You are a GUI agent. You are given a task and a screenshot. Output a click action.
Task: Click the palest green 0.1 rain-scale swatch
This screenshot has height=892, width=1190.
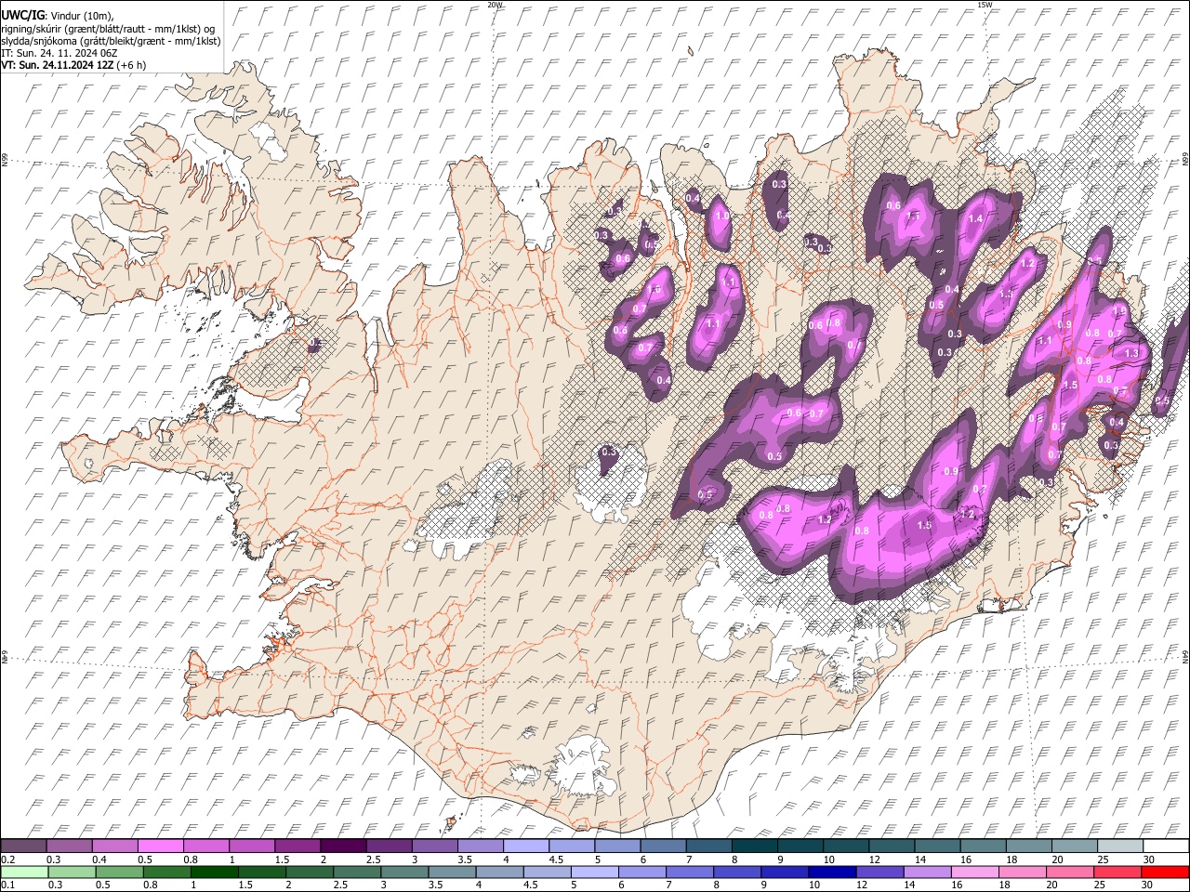[24, 872]
